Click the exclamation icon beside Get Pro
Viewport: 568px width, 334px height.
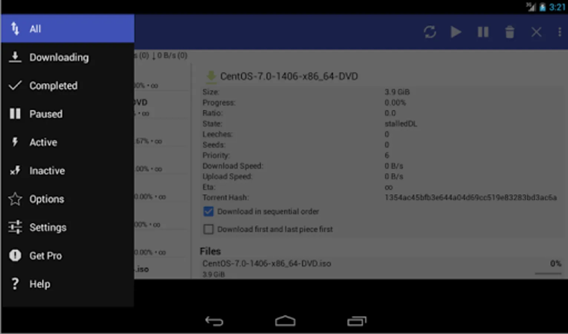point(15,255)
